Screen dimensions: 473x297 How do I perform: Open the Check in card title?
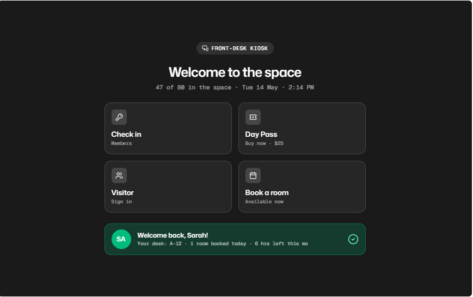[x=126, y=135]
